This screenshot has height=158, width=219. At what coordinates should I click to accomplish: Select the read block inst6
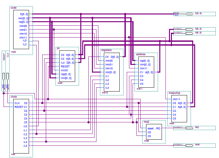click(154, 132)
